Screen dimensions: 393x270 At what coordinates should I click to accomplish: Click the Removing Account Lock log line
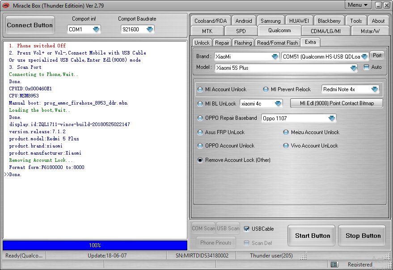(41, 160)
